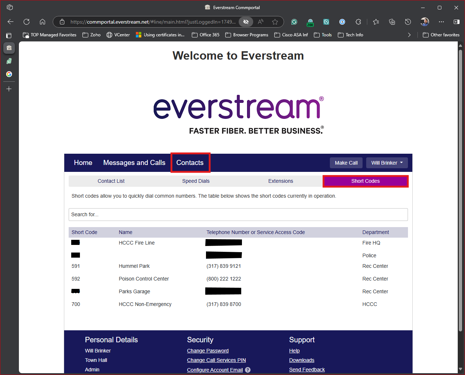Open Configure Account Email link

pos(215,370)
